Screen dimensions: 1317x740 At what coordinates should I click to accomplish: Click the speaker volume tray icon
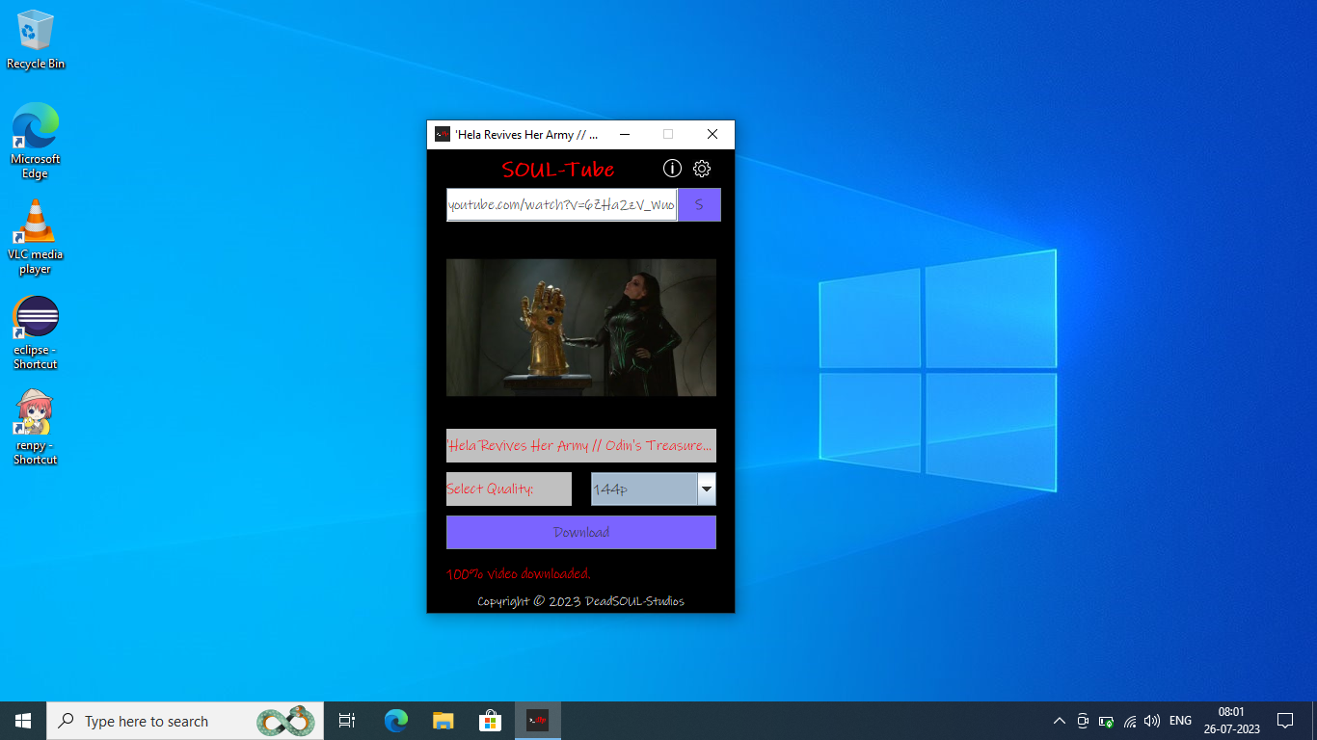(x=1151, y=721)
